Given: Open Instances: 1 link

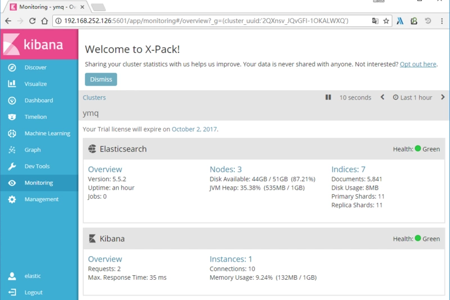Looking at the screenshot, I should click(231, 259).
